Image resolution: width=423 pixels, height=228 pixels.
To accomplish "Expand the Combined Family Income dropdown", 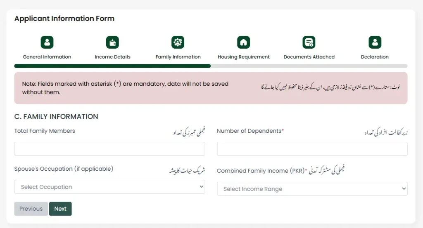I will click(312, 189).
